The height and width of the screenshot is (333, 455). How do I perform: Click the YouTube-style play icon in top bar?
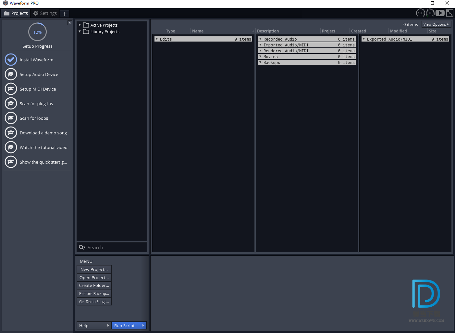pos(440,13)
